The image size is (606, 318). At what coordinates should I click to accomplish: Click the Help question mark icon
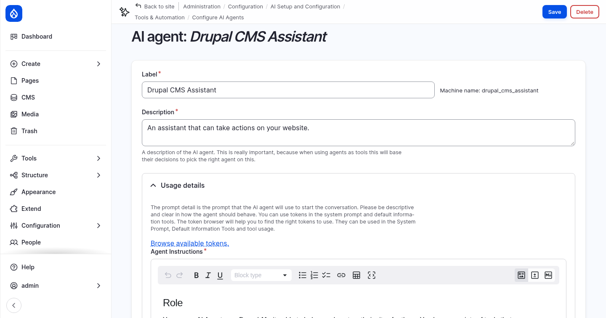coord(14,267)
